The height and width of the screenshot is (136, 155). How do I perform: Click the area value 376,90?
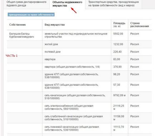tap(117, 67)
